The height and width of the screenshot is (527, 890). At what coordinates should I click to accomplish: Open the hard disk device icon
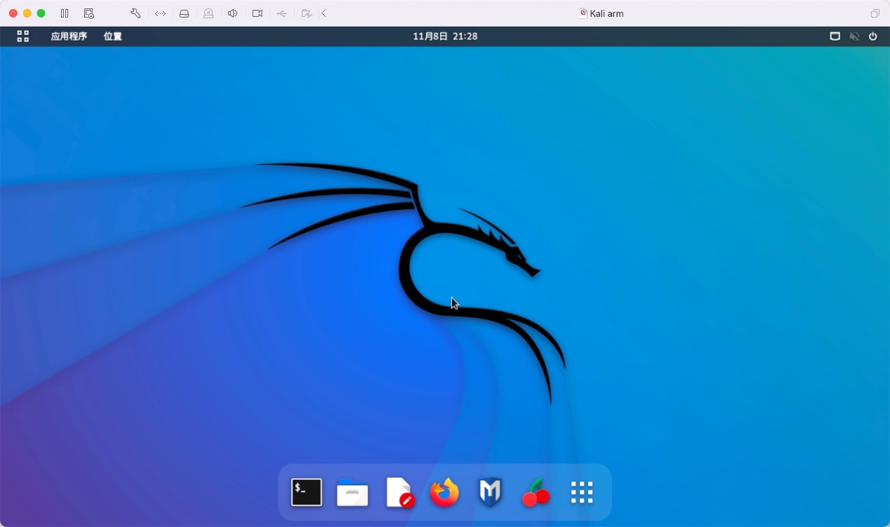[x=184, y=13]
